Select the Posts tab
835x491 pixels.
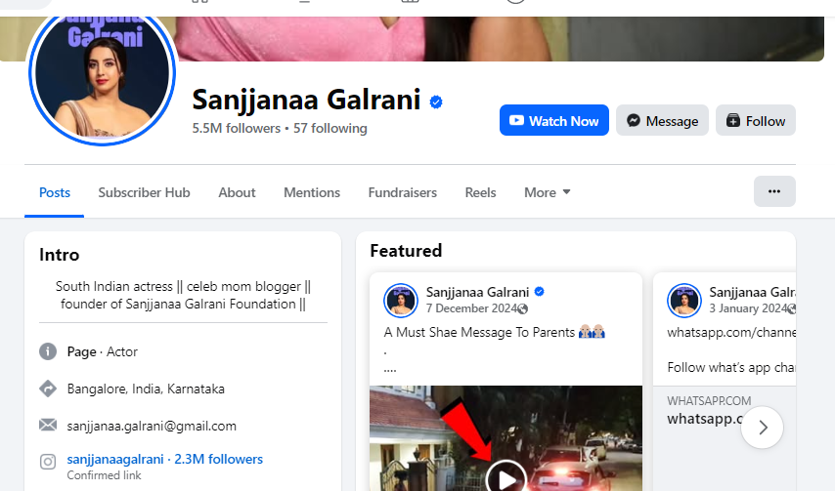pyautogui.click(x=55, y=192)
